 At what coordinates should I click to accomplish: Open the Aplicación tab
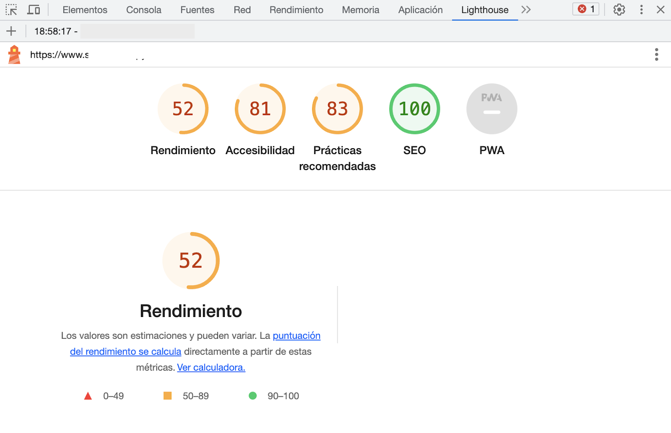tap(420, 10)
